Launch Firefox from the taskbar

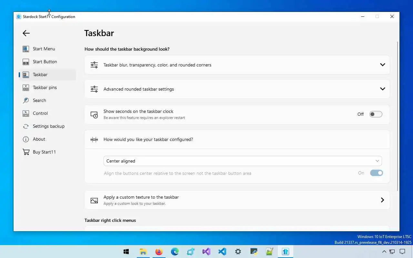(x=159, y=252)
